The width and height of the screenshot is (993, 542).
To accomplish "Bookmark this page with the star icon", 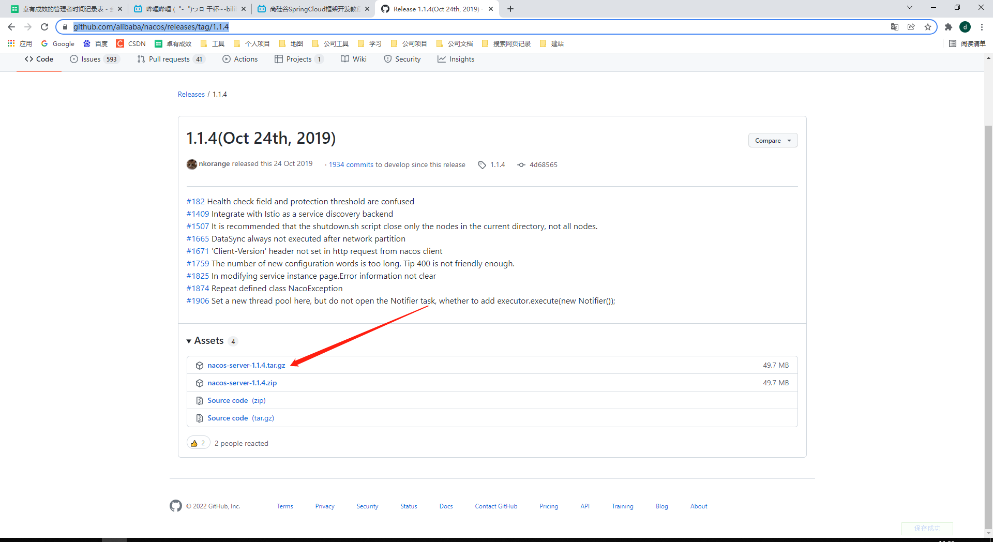I will point(928,27).
